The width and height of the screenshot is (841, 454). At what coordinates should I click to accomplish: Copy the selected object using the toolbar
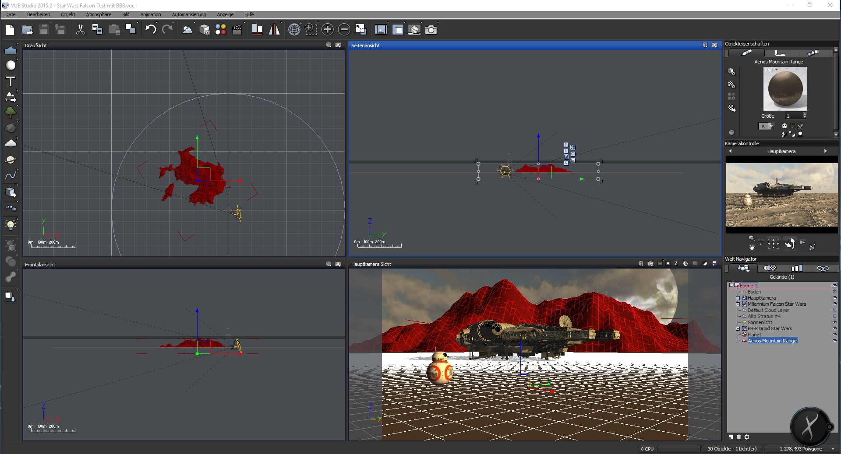point(97,30)
